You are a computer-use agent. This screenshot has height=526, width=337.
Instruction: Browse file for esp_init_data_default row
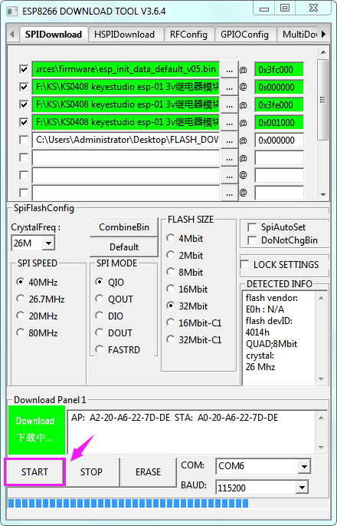point(229,70)
